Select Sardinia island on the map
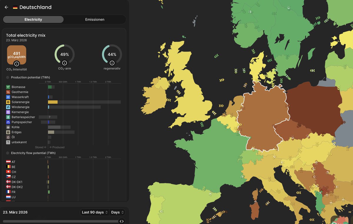The image size is (353, 224). (x=254, y=210)
